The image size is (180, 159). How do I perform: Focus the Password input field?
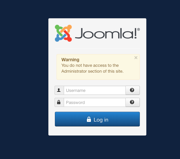pos(95,102)
